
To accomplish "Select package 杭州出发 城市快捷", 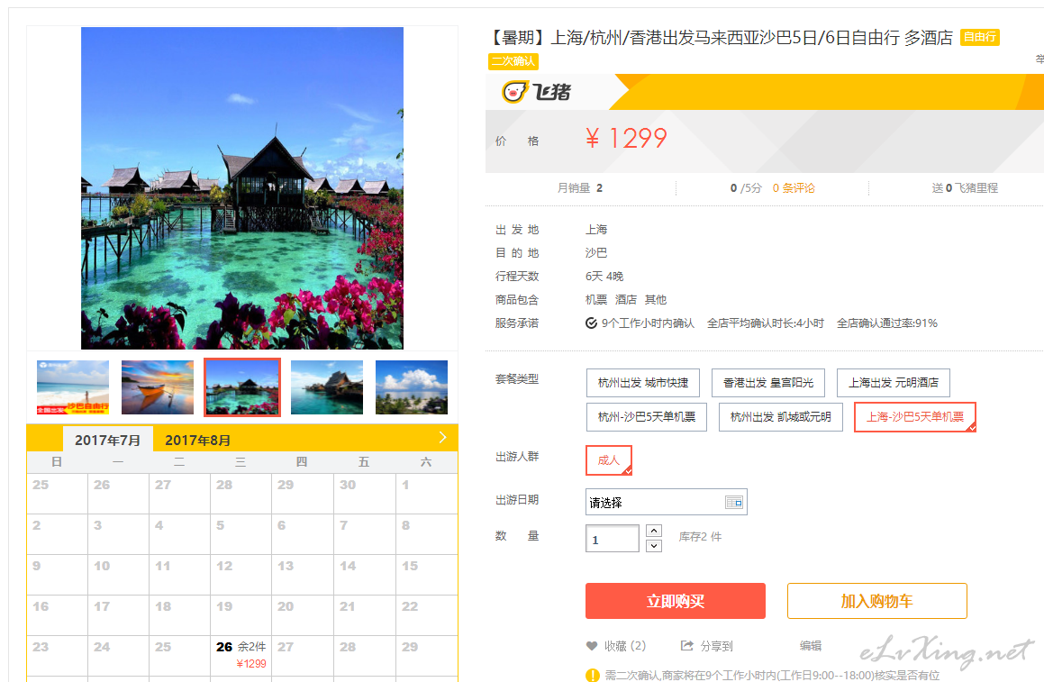I will coord(642,383).
